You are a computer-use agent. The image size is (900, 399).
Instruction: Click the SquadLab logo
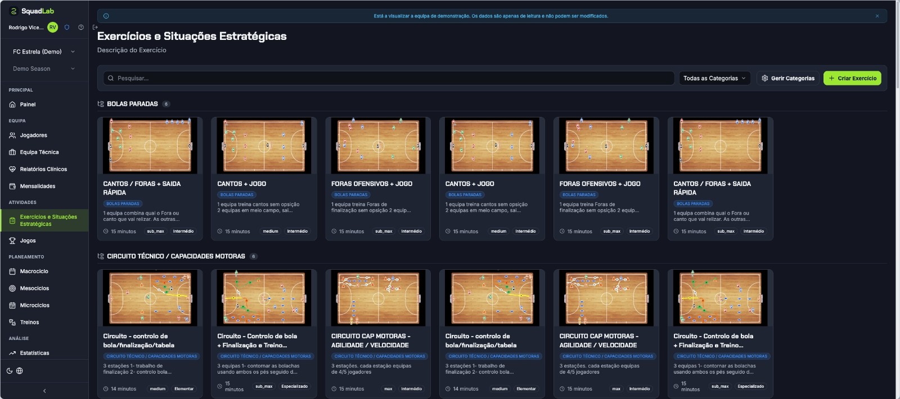33,11
